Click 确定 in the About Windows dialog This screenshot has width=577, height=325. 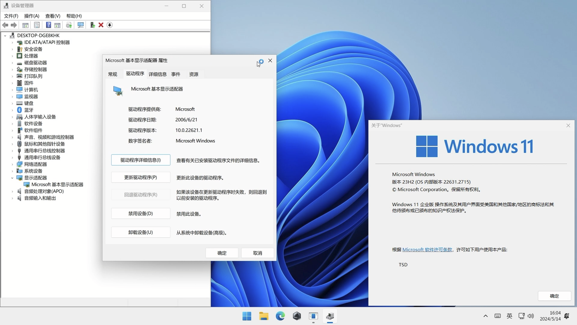coord(554,296)
